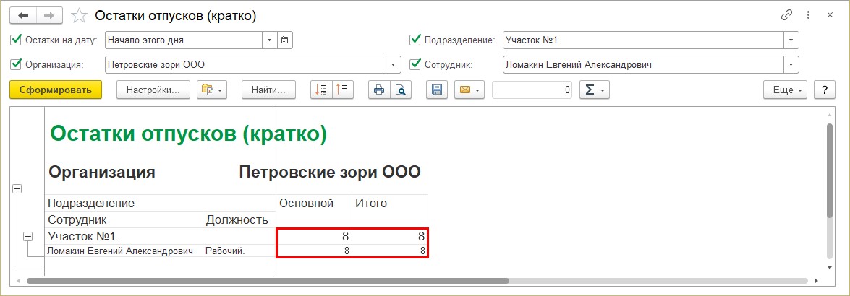The image size is (850, 296).
Task: Click the Начало этого дня date field
Action: tap(184, 40)
